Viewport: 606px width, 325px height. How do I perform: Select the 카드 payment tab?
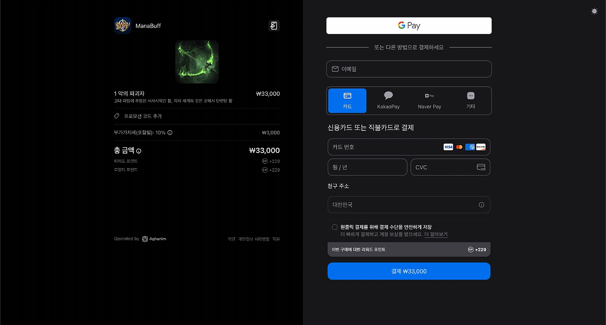[x=347, y=100]
